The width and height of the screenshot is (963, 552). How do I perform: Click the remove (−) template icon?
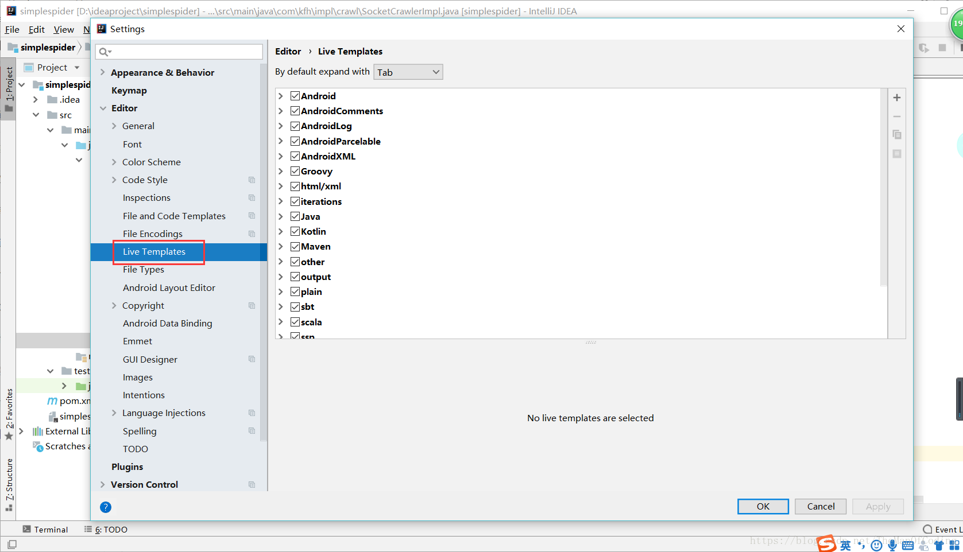click(897, 116)
